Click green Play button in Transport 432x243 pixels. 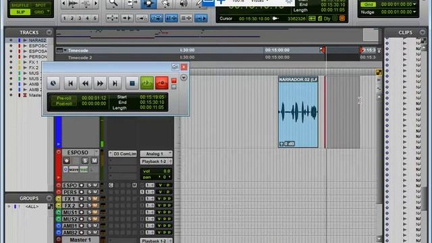point(147,83)
